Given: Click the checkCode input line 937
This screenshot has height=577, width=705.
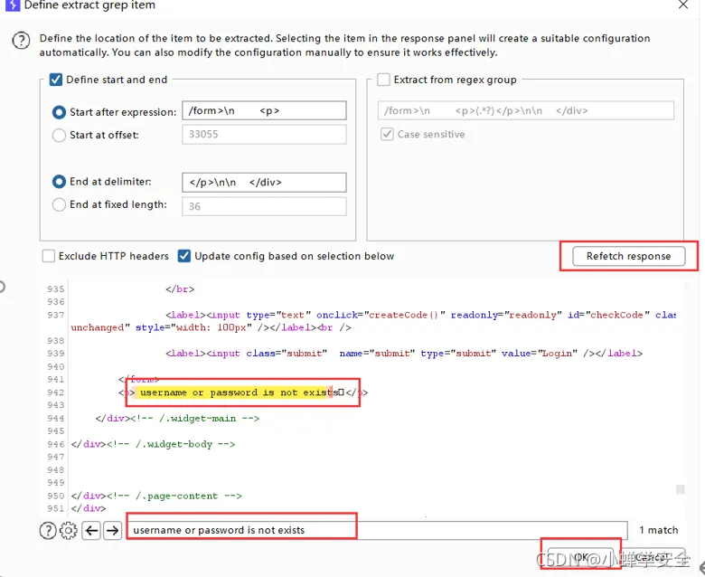Looking at the screenshot, I should tap(420, 316).
